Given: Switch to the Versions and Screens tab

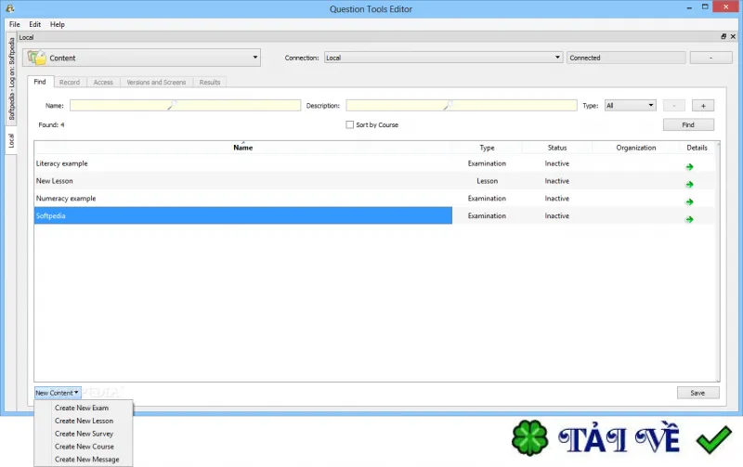Looking at the screenshot, I should (x=156, y=82).
